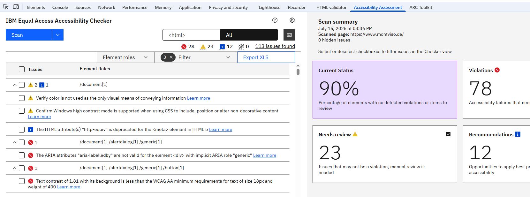Remove the 3 filter tag with X

tap(171, 57)
